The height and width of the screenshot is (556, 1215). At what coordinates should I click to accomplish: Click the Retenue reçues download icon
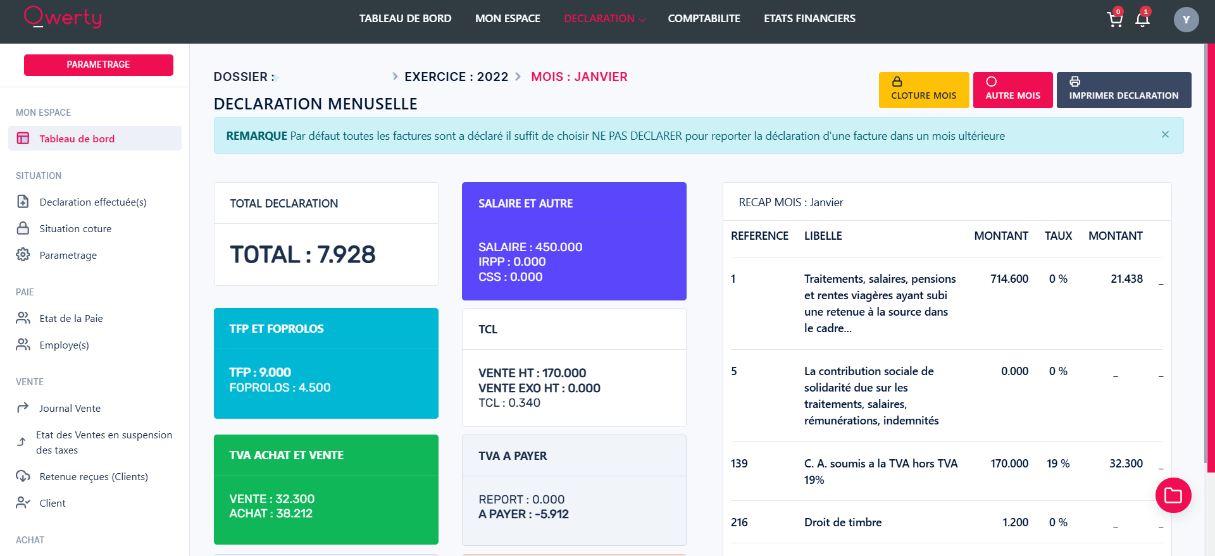tap(23, 476)
